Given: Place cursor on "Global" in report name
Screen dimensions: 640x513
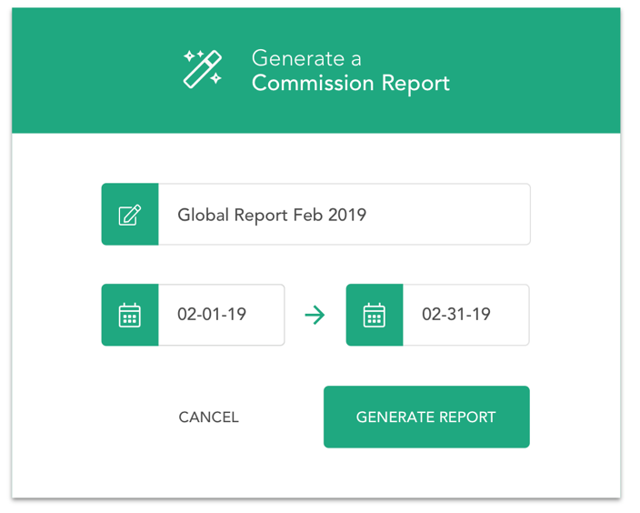Looking at the screenshot, I should coord(203,215).
